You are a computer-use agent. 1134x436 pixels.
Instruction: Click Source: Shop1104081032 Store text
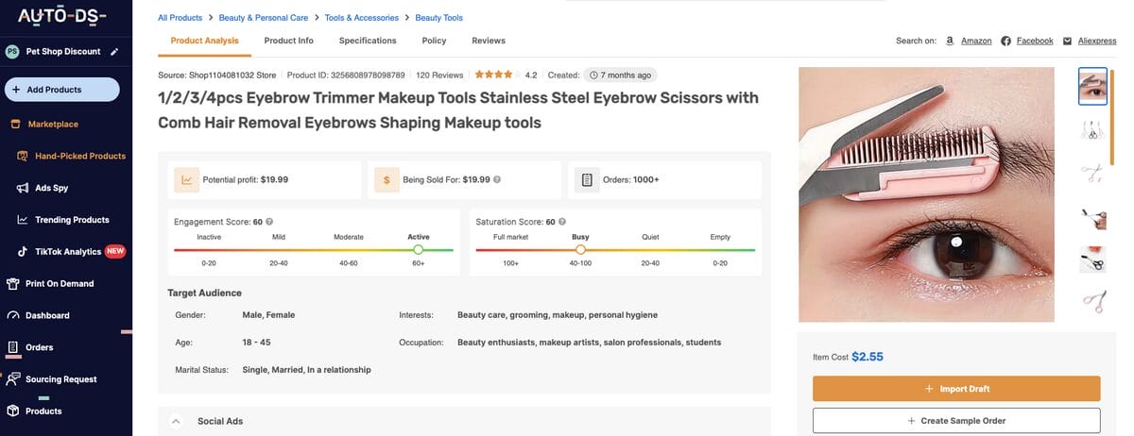pyautogui.click(x=216, y=75)
